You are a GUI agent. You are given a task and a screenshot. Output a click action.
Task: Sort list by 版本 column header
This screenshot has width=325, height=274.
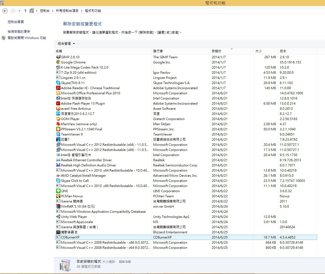297,51
